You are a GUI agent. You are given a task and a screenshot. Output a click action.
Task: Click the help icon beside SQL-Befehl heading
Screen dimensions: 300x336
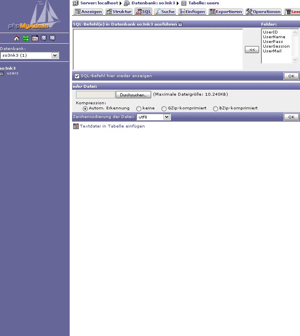(180, 24)
